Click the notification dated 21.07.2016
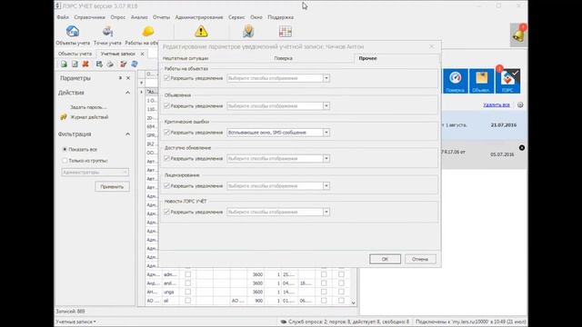Viewport: 582px width, 327px height. coord(484,125)
